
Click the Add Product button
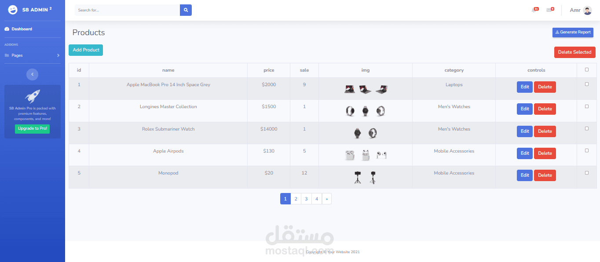point(86,50)
